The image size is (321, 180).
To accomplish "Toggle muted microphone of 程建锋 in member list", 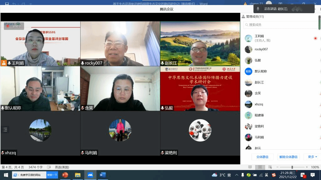I will (320, 115).
